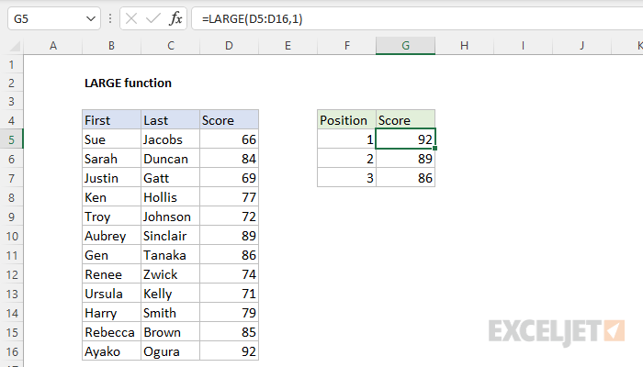Viewport: 643px width, 367px height.
Task: Click the Select All corner triangle
Action: click(x=15, y=46)
